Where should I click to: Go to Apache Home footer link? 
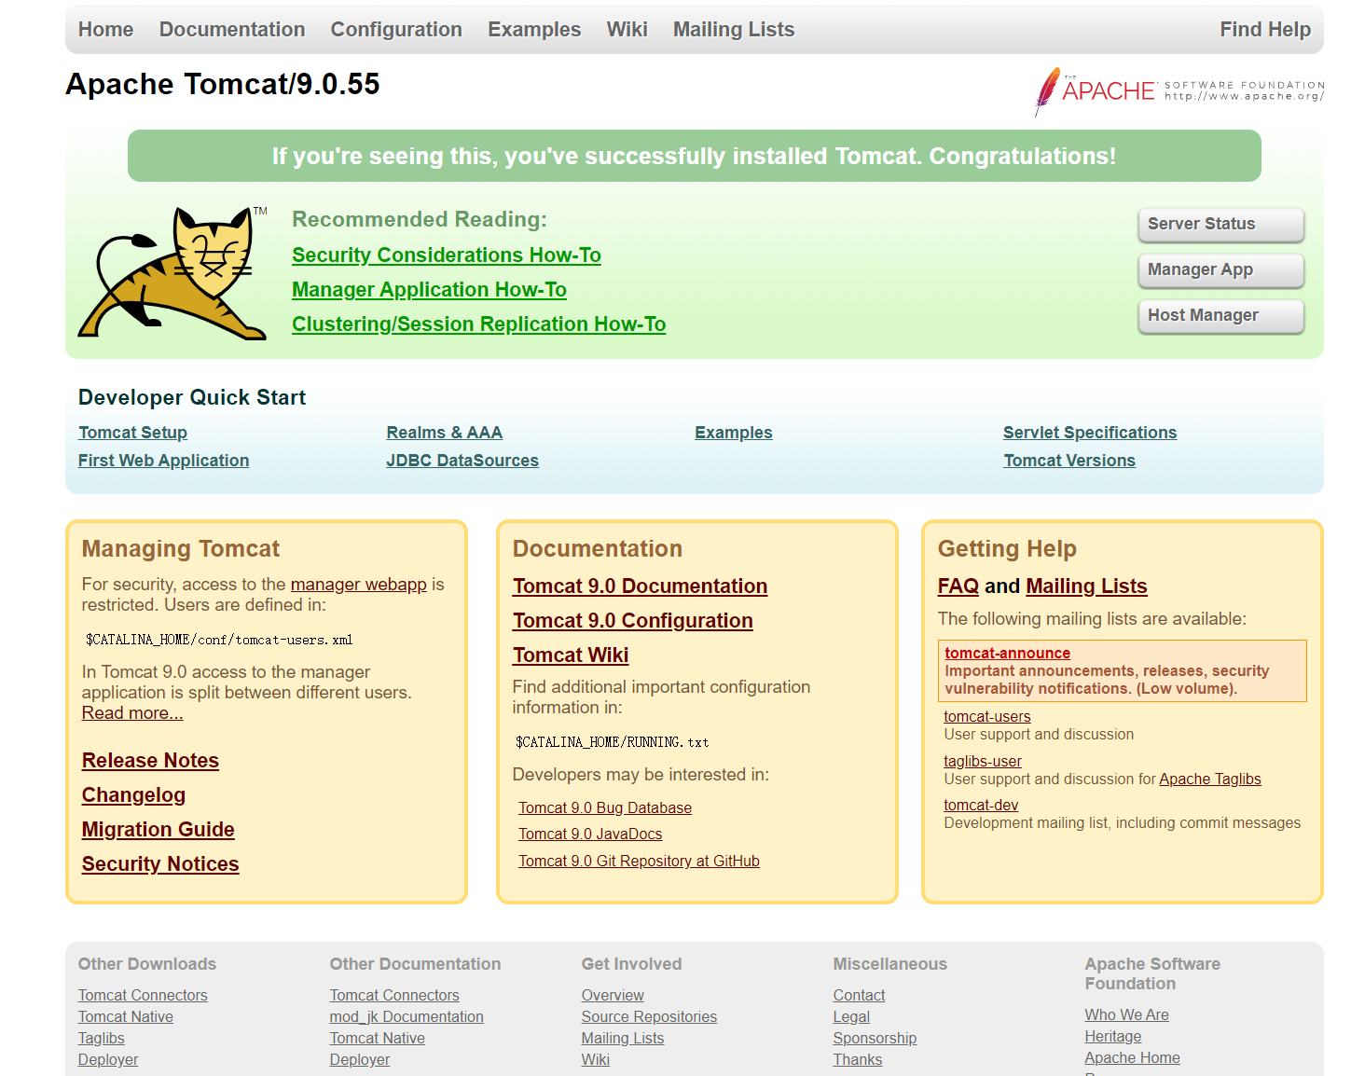1132,1058
